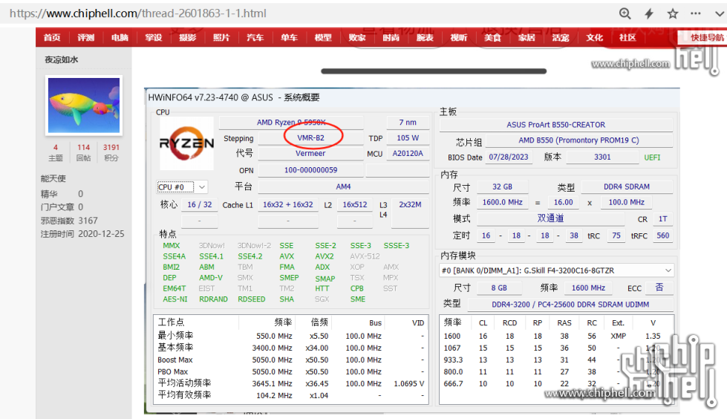Open the profile of user 夜凉如水
The image size is (727, 419).
61,59
